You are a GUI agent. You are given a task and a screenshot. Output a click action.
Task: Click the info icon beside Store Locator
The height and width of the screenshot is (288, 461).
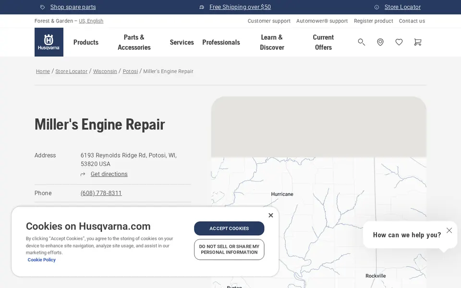click(376, 7)
